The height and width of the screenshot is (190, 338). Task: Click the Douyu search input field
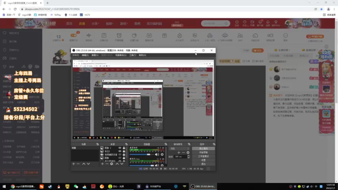213,23
